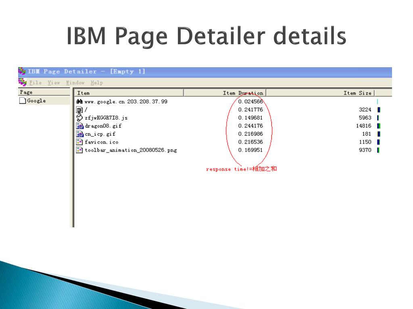The width and height of the screenshot is (413, 309).
Task: Click duration value 0.024566
Action: click(250, 102)
